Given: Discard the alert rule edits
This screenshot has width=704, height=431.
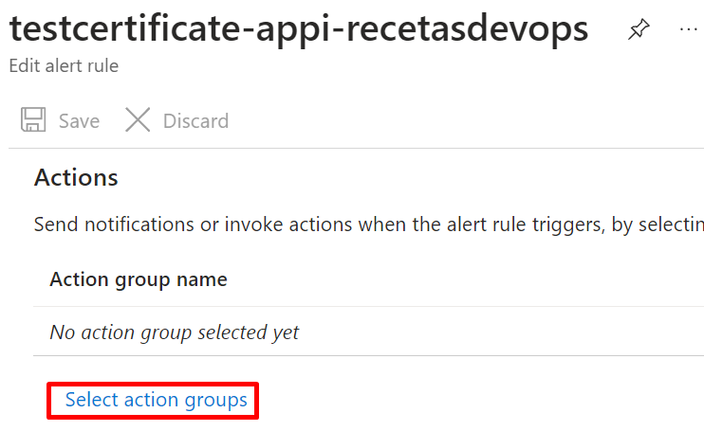Looking at the screenshot, I should tap(176, 120).
